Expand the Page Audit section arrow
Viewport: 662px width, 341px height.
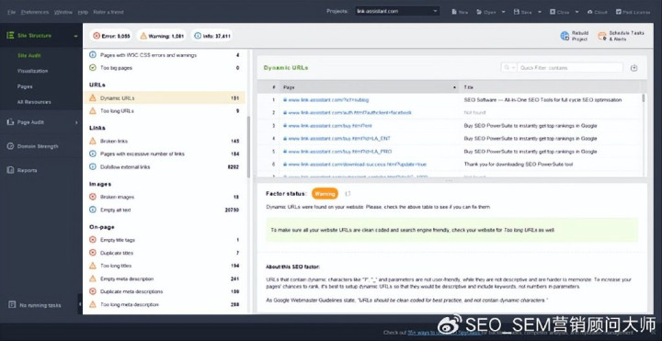click(x=76, y=122)
